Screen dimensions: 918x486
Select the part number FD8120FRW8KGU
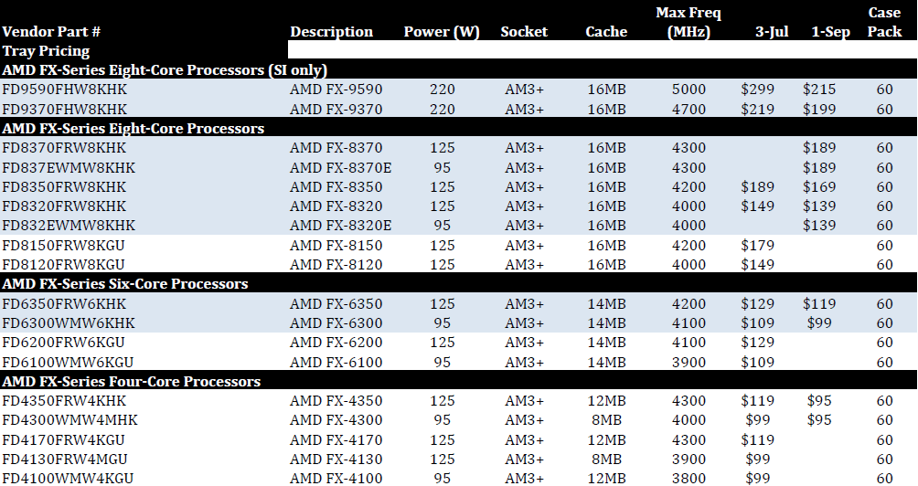[63, 265]
